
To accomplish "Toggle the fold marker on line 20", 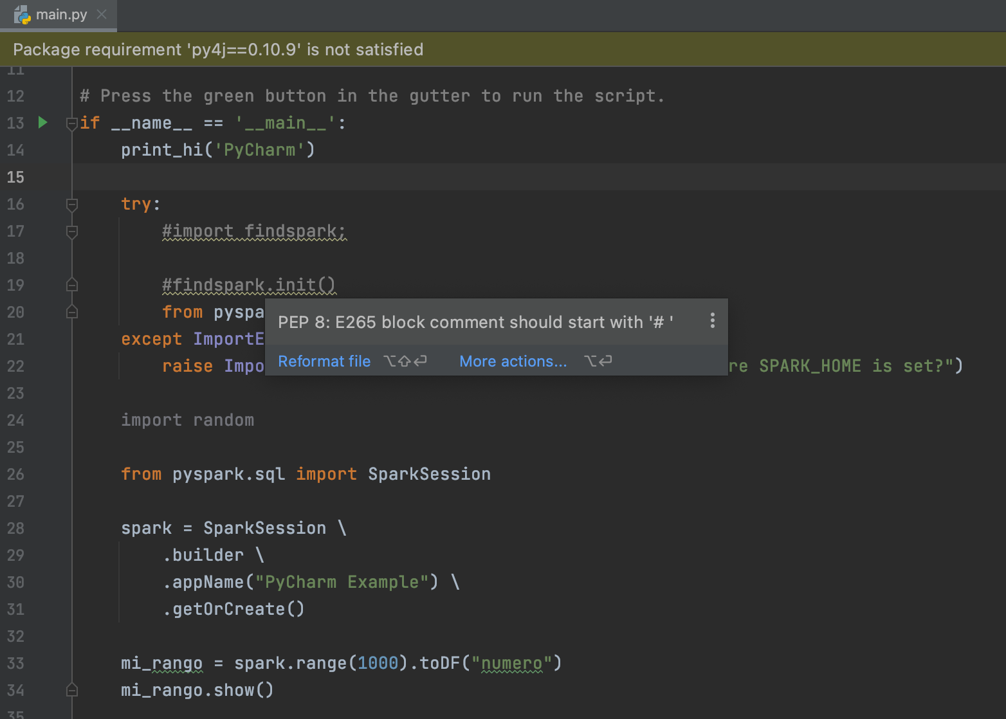I will click(x=72, y=312).
